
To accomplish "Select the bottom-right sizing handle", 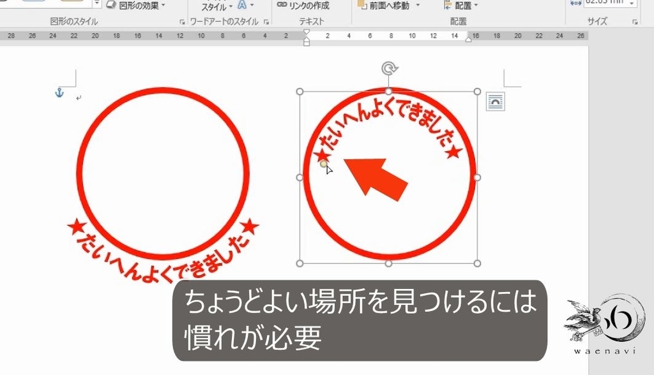I will click(x=477, y=263).
